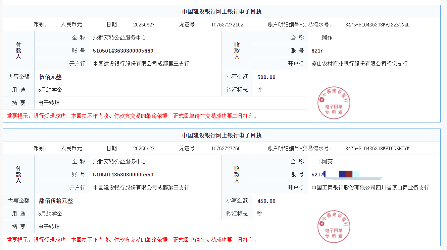Select voucher number 107687277601
The height and width of the screenshot is (250, 447).
tap(227, 149)
